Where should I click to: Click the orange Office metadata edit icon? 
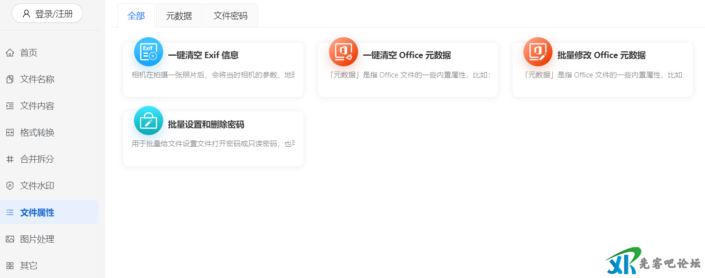538,52
